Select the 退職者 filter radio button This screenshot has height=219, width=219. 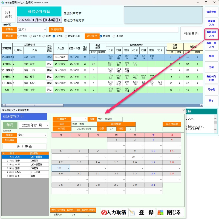coord(114,36)
